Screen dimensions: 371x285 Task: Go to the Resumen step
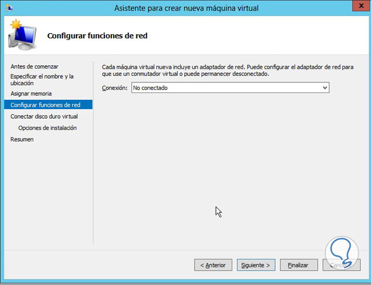22,139
